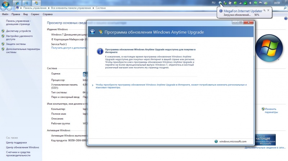
Task: Click the 18:59 system clock
Action: pos(277,3)
